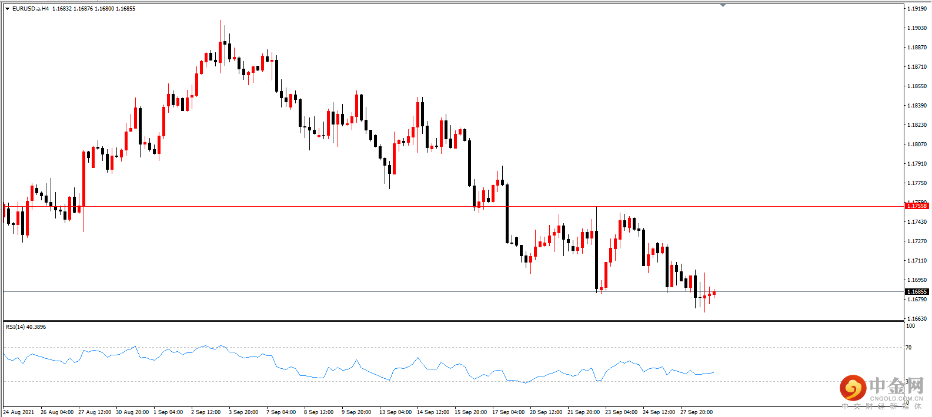Click the 1.18390 price axis label
Viewport: 932px width, 417px height.
click(x=917, y=106)
